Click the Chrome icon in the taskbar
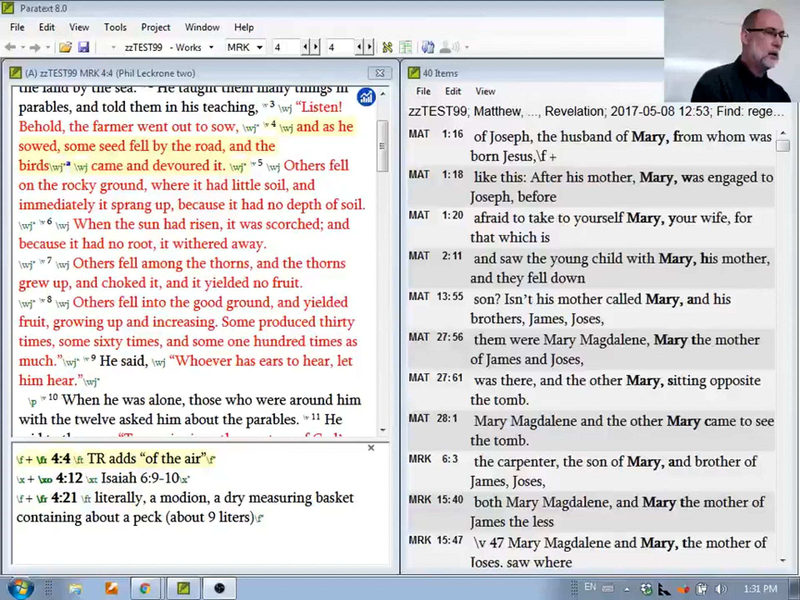800x600 pixels. 145,589
